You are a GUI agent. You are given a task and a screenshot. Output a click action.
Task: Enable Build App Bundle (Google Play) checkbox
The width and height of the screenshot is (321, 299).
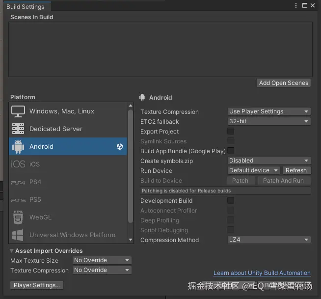pos(231,151)
